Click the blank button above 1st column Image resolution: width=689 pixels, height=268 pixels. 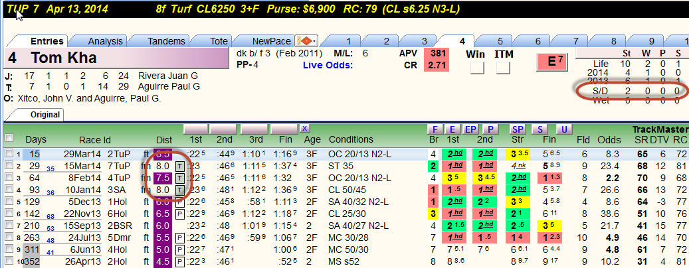tap(195, 129)
